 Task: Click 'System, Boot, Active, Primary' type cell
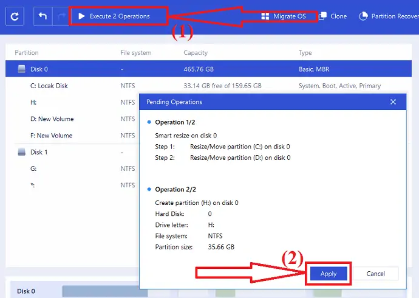click(339, 86)
